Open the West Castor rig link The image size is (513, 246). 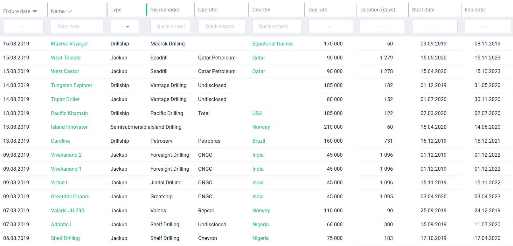tap(65, 72)
